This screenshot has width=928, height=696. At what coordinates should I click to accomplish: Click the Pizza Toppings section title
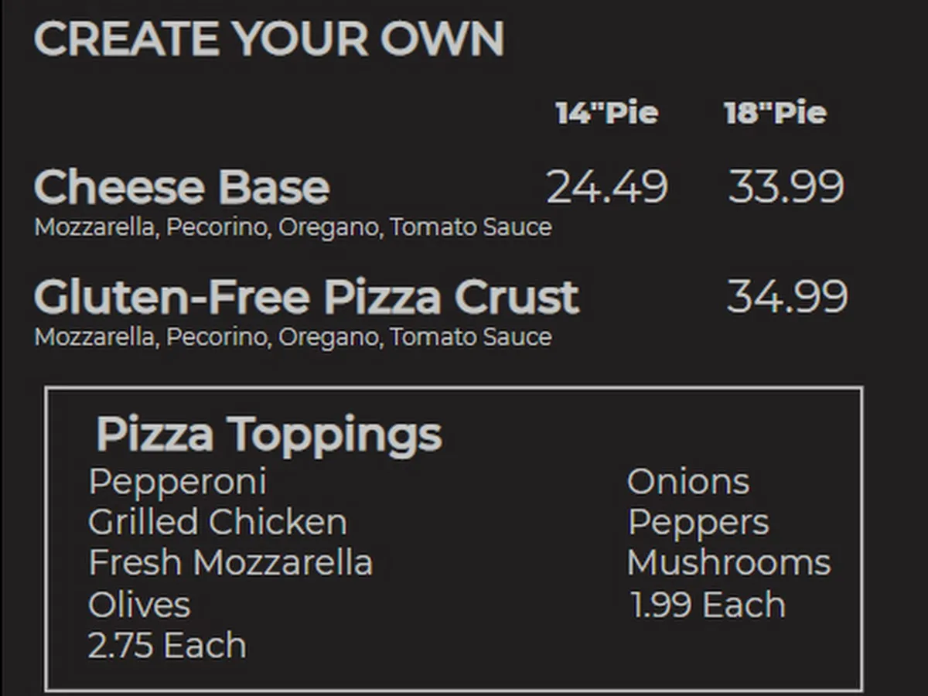tap(268, 433)
